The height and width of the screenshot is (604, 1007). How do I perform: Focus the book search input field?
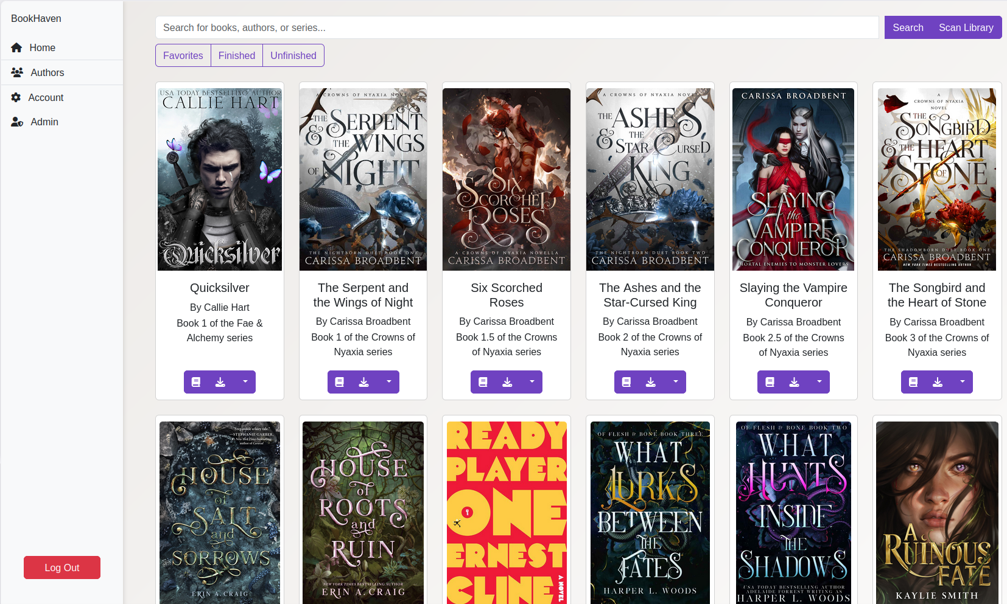(x=517, y=27)
